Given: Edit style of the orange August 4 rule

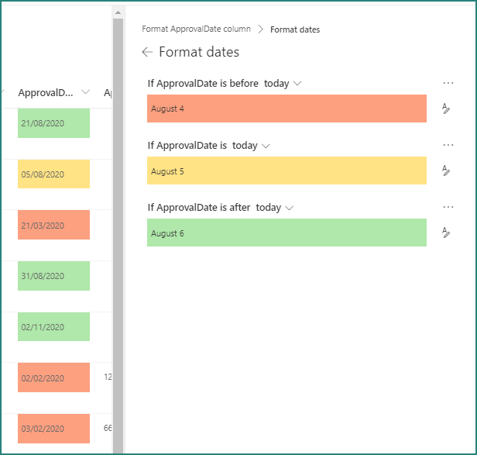Looking at the screenshot, I should (446, 109).
